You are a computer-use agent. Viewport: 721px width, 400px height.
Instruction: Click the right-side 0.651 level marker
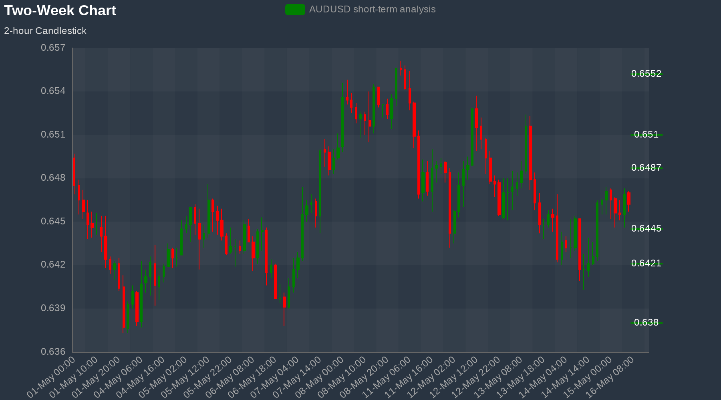pyautogui.click(x=646, y=134)
